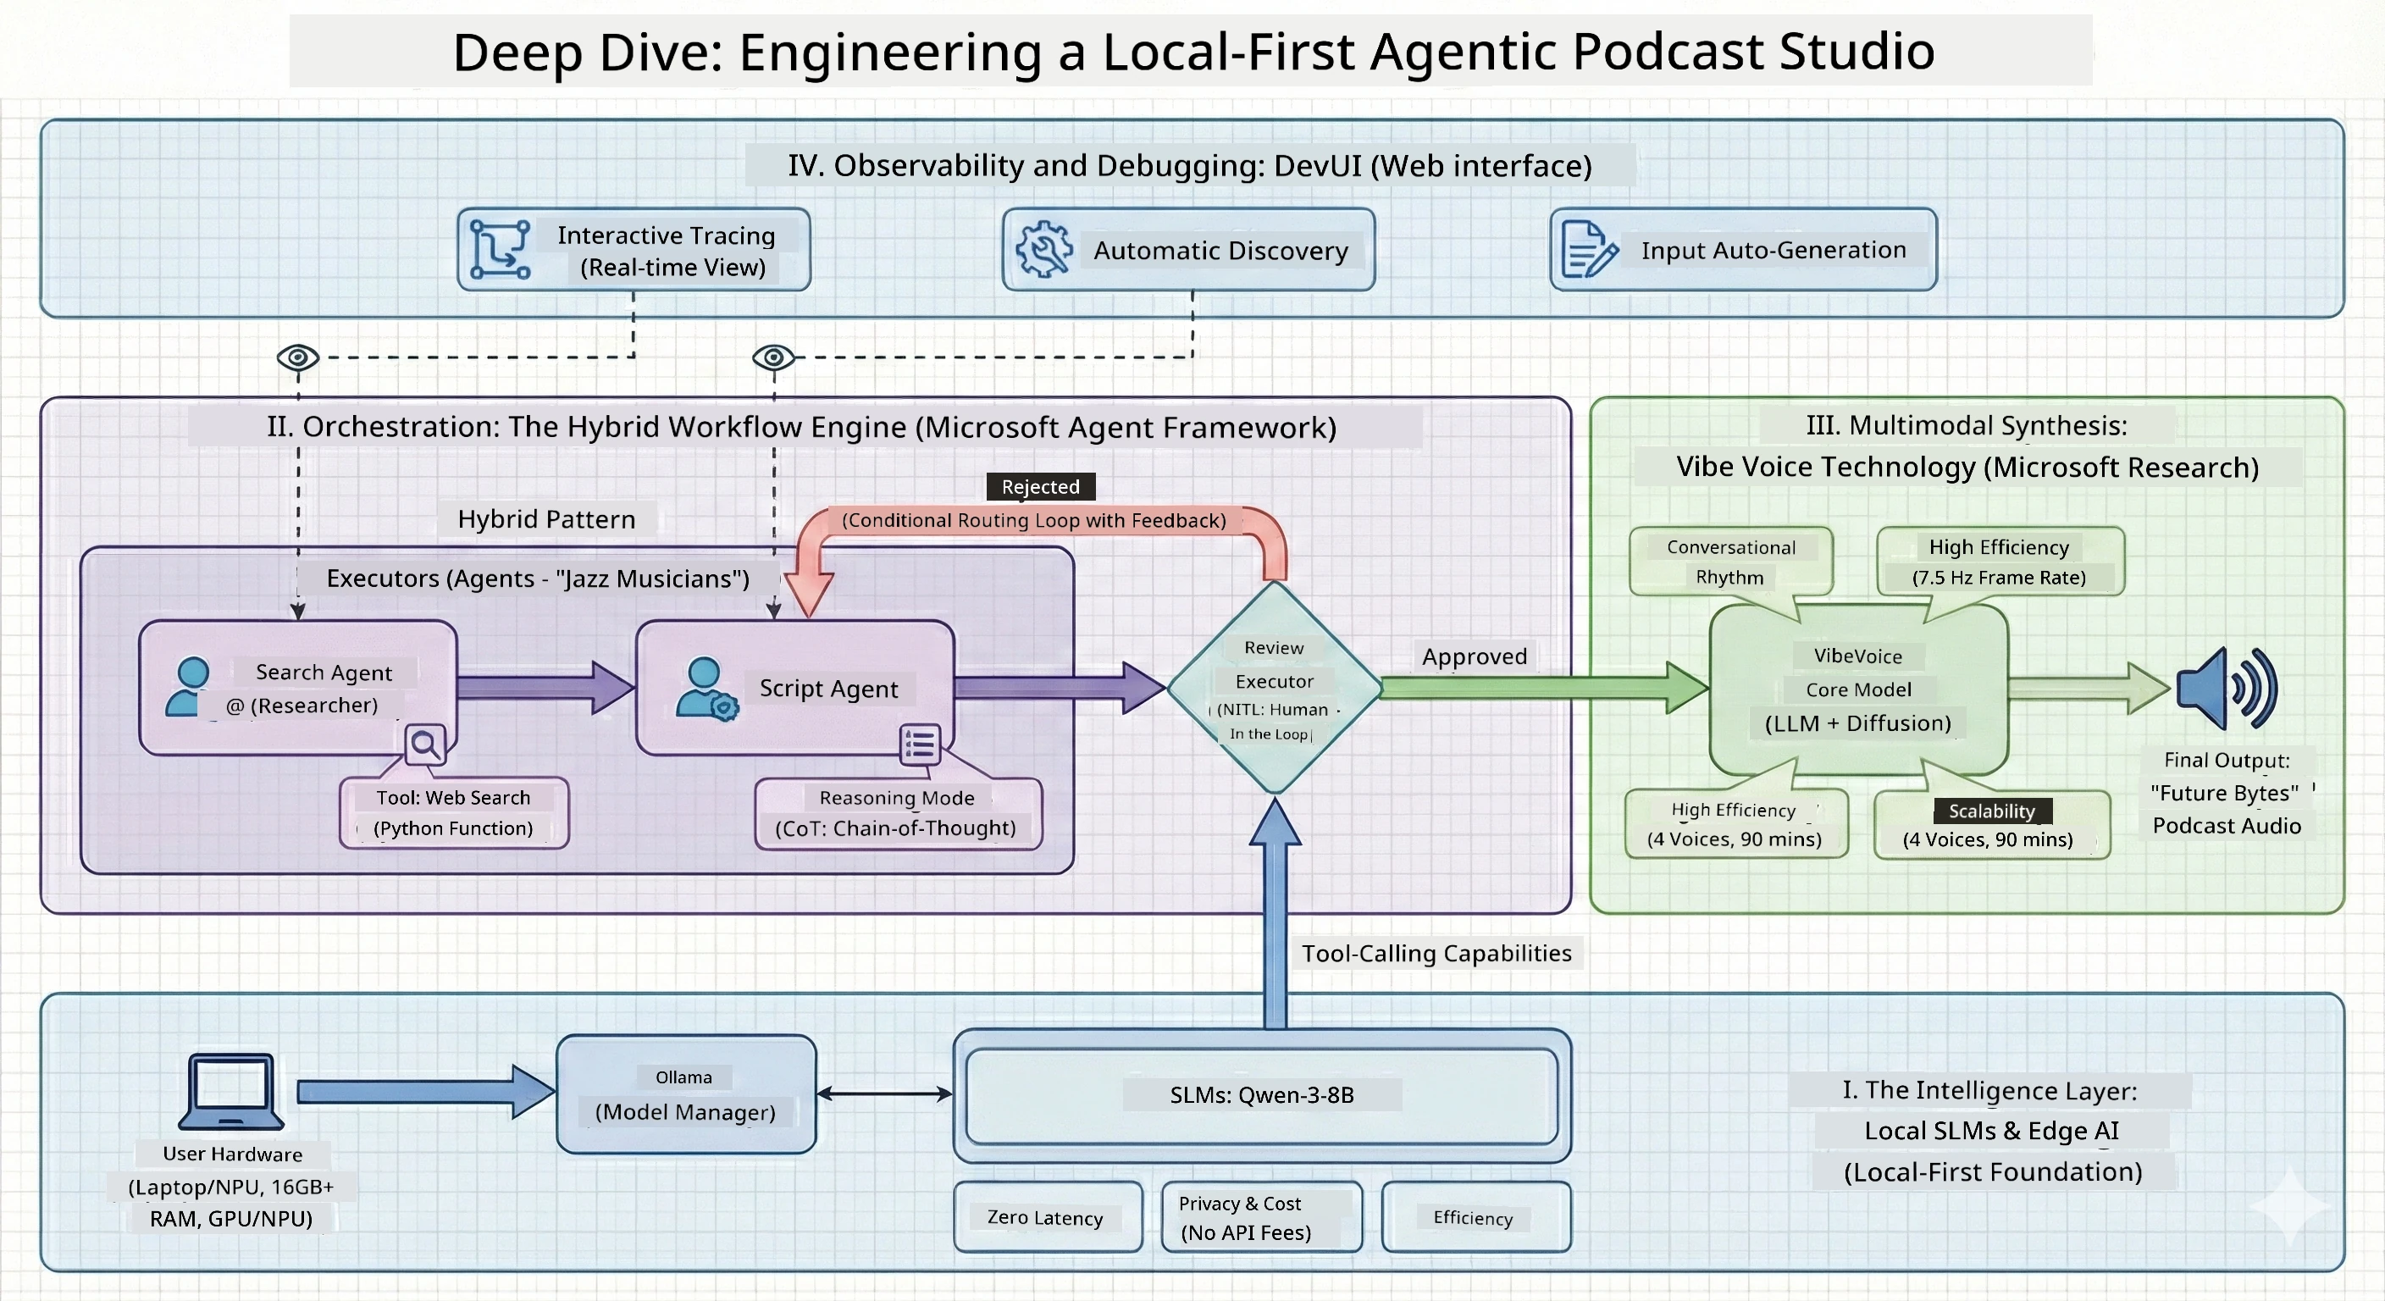The image size is (2385, 1301).
Task: Select the Input Auto-Generation box
Action: click(x=1743, y=250)
